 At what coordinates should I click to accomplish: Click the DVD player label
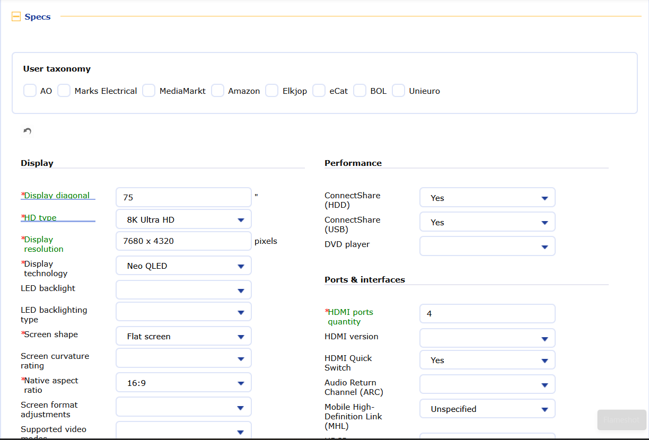pyautogui.click(x=347, y=244)
